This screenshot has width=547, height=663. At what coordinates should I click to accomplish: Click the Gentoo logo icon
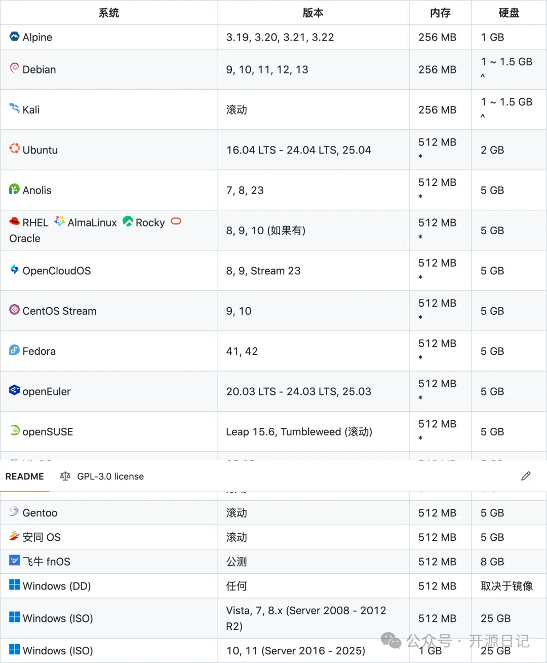14,511
